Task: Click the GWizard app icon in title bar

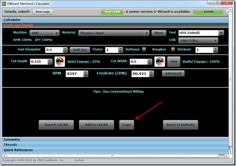Action: point(4,4)
